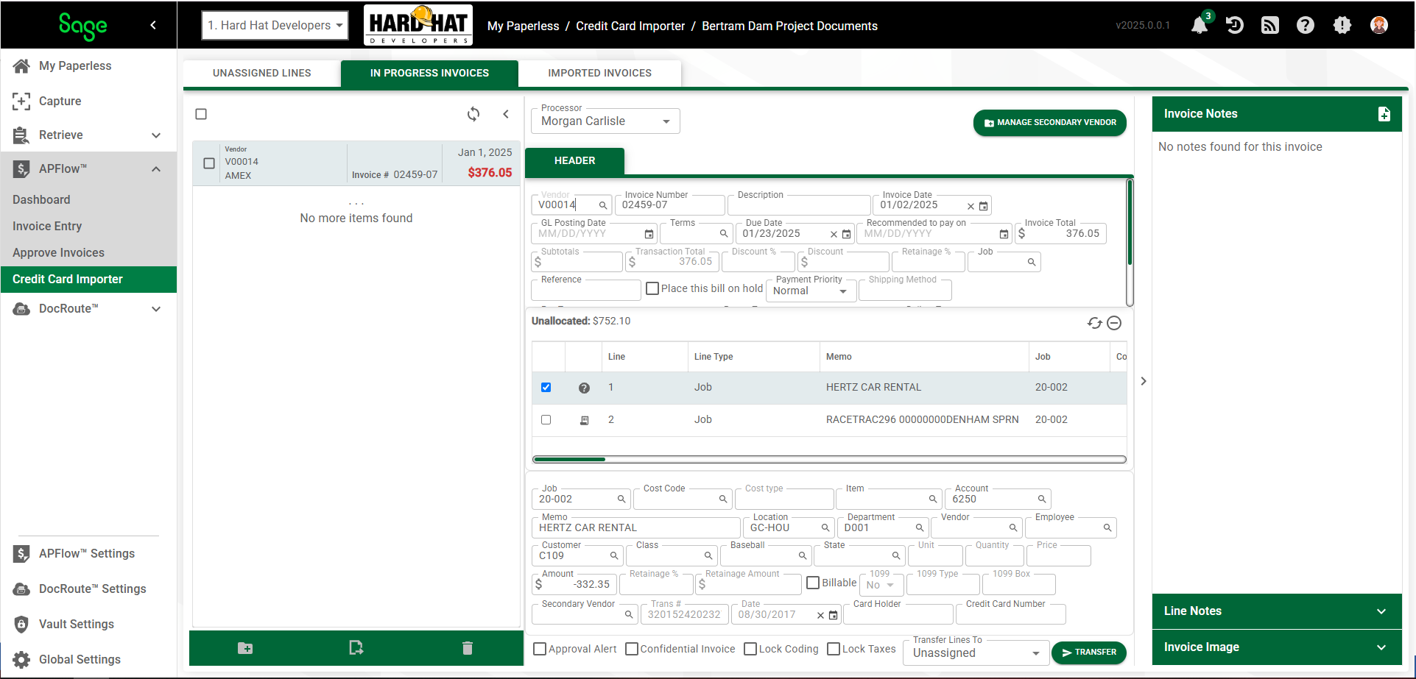Expand the right side panel chevron
Image resolution: width=1416 pixels, height=679 pixels.
(1144, 381)
